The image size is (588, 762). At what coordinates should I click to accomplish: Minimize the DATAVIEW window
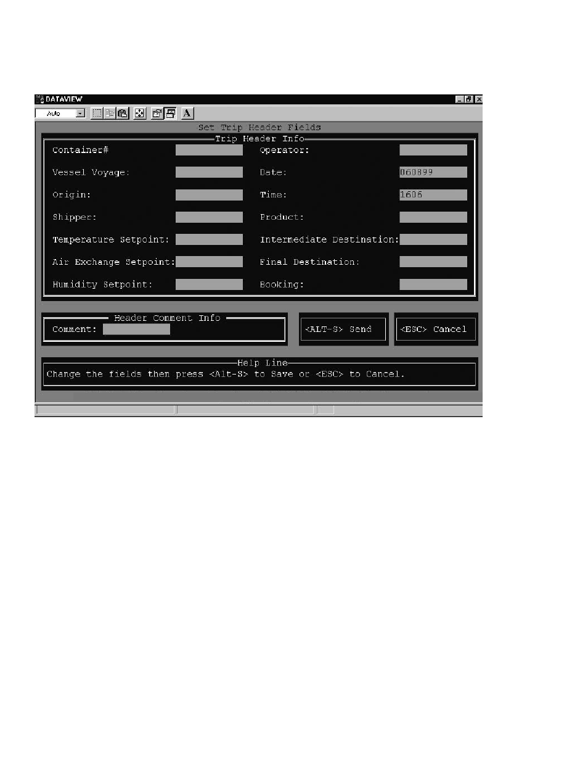(x=460, y=99)
